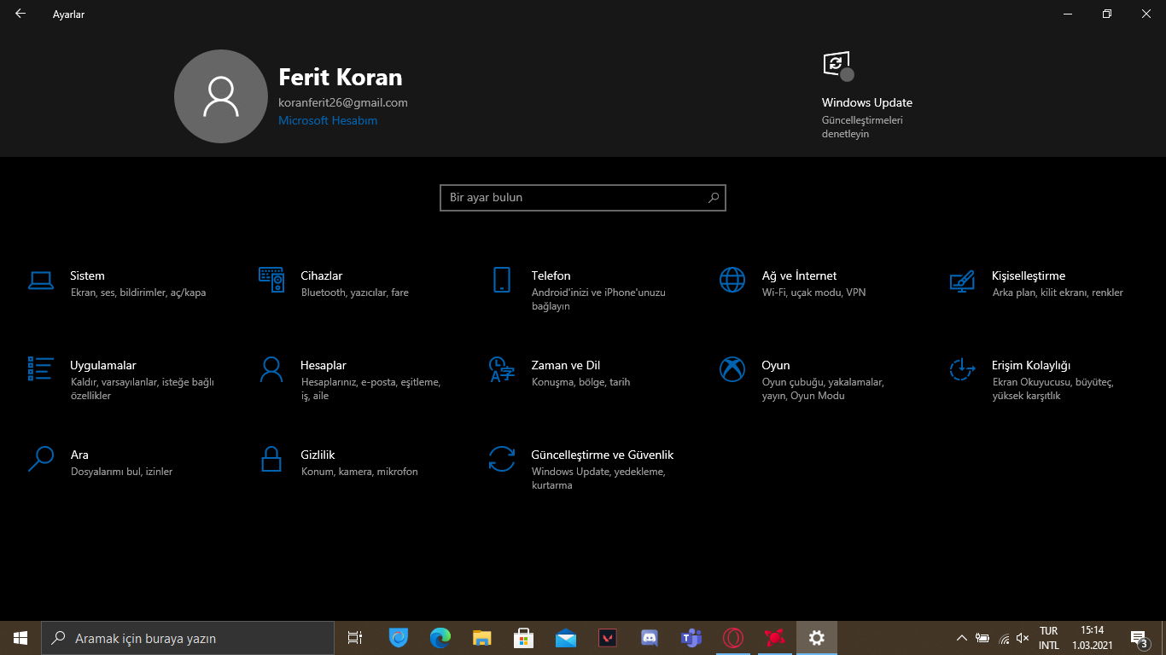The height and width of the screenshot is (655, 1166).
Task: Open the Oyun Xbox icon
Action: click(x=732, y=369)
